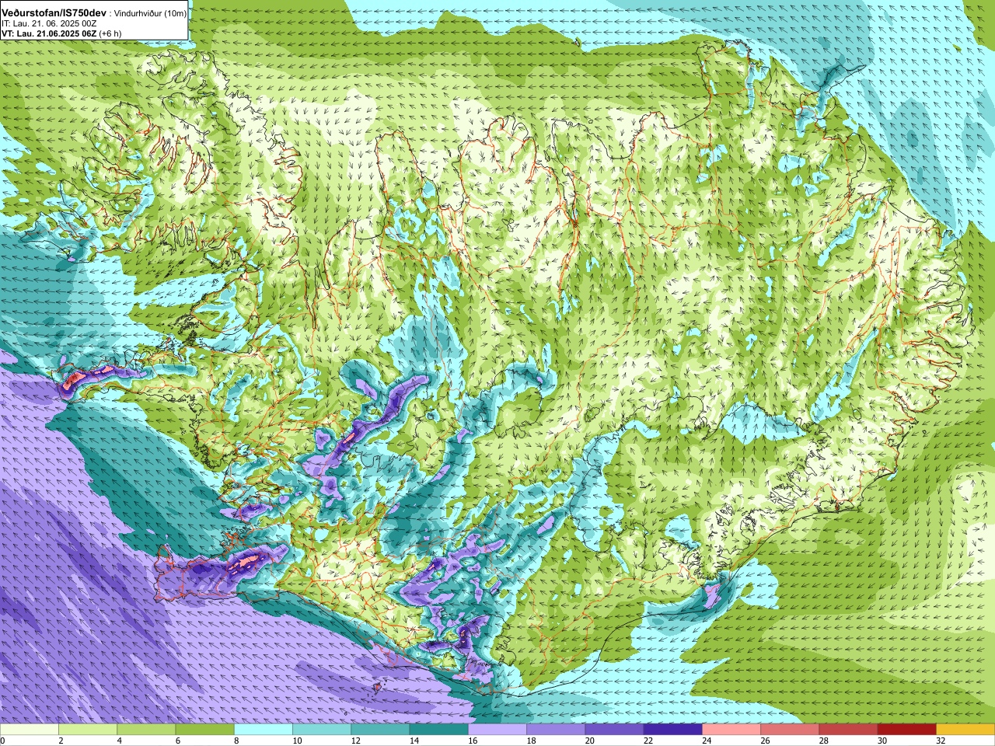The image size is (995, 746).
Task: Pick the 26–28 salmon legend swatch
Action: pyautogui.click(x=790, y=730)
